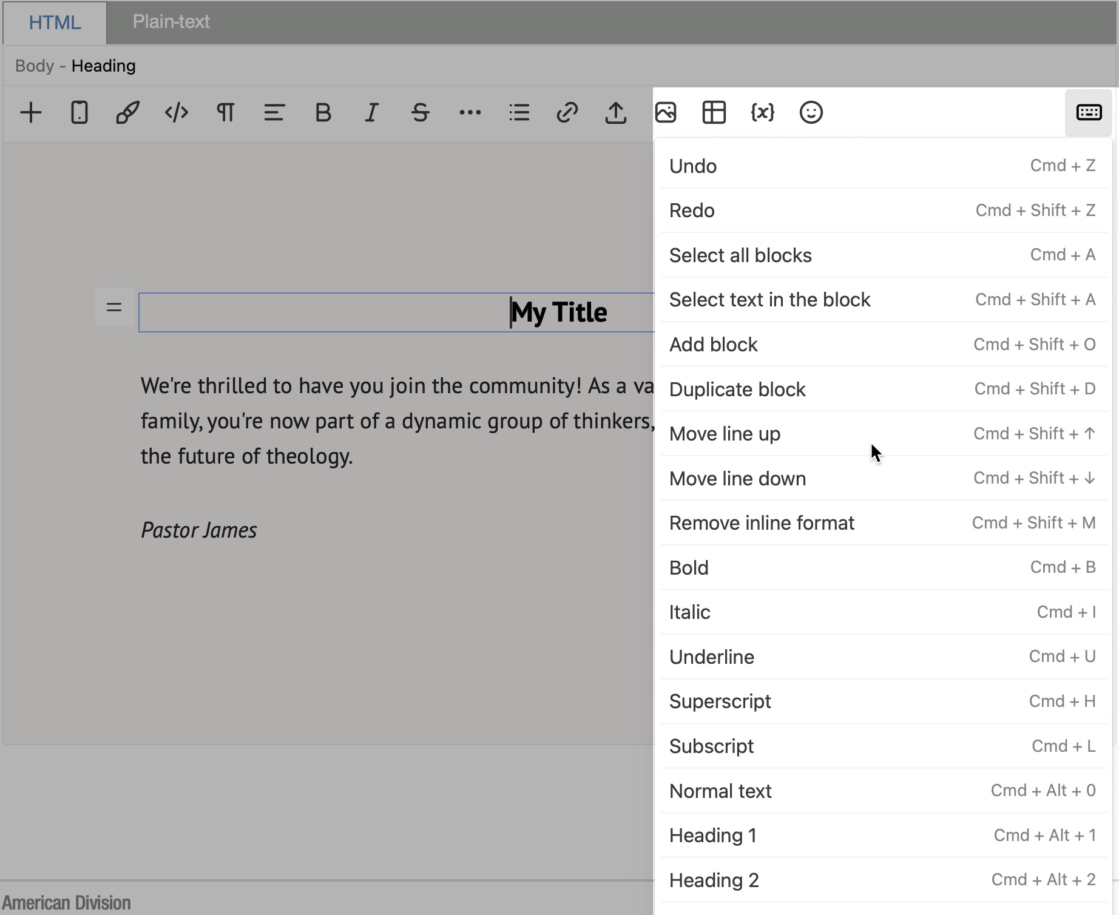This screenshot has width=1119, height=915.
Task: Open the brush styling tool
Action: (x=128, y=113)
